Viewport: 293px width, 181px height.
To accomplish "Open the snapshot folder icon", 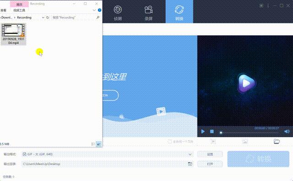I will pyautogui.click(x=277, y=141).
